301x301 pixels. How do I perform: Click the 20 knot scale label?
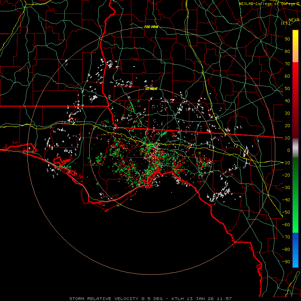pyautogui.click(x=287, y=125)
